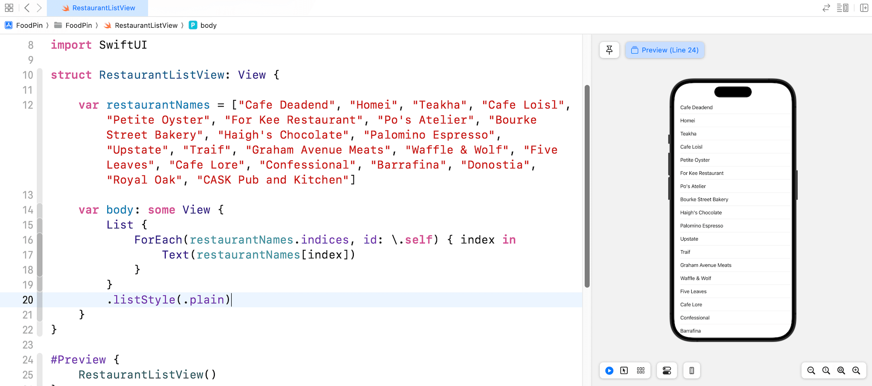The image size is (872, 386).
Task: Go forward to the next file
Action: click(x=39, y=8)
